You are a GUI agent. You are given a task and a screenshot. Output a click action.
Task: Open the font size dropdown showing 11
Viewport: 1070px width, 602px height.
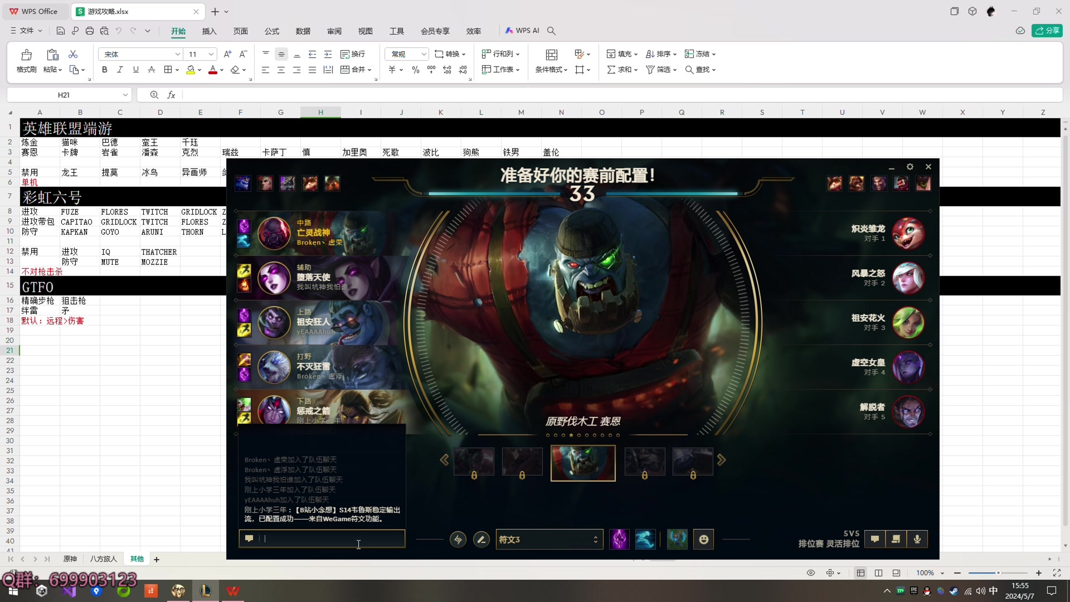pos(211,54)
